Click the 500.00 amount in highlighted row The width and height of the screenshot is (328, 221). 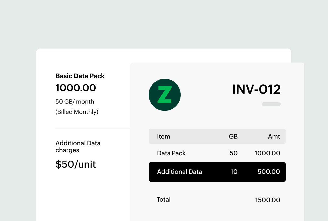pyautogui.click(x=269, y=172)
